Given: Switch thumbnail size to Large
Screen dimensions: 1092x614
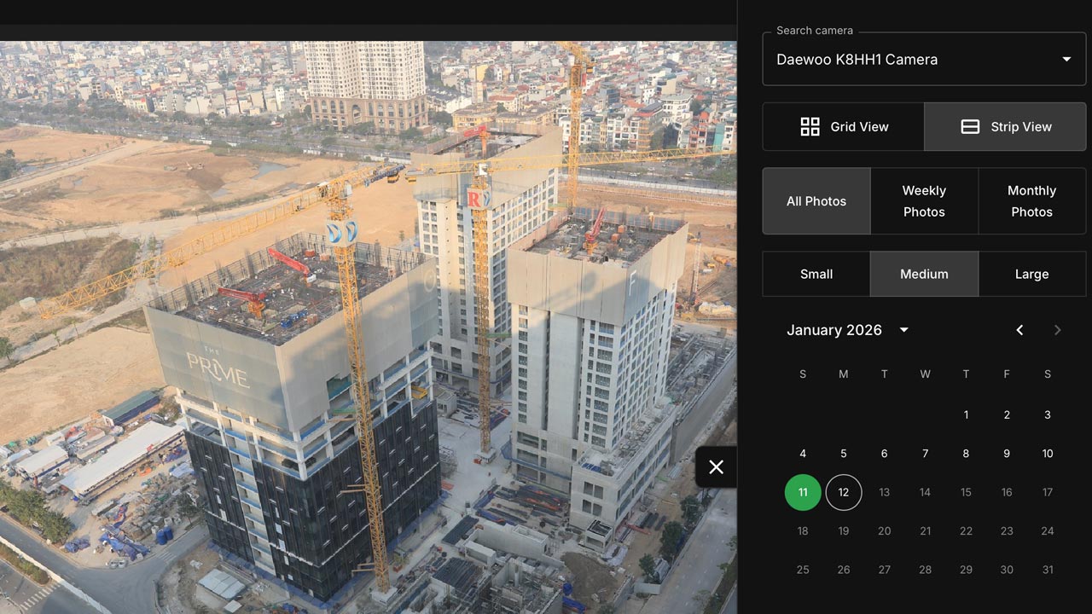Looking at the screenshot, I should pos(1031,274).
